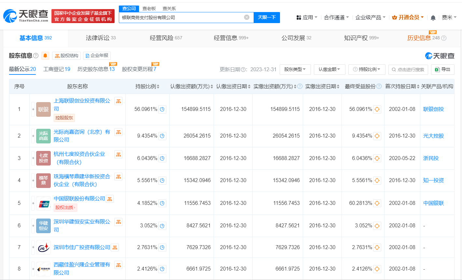Open the 股东类型 filter dropdown
Viewport: 462px width, 280px height.
pos(295,69)
